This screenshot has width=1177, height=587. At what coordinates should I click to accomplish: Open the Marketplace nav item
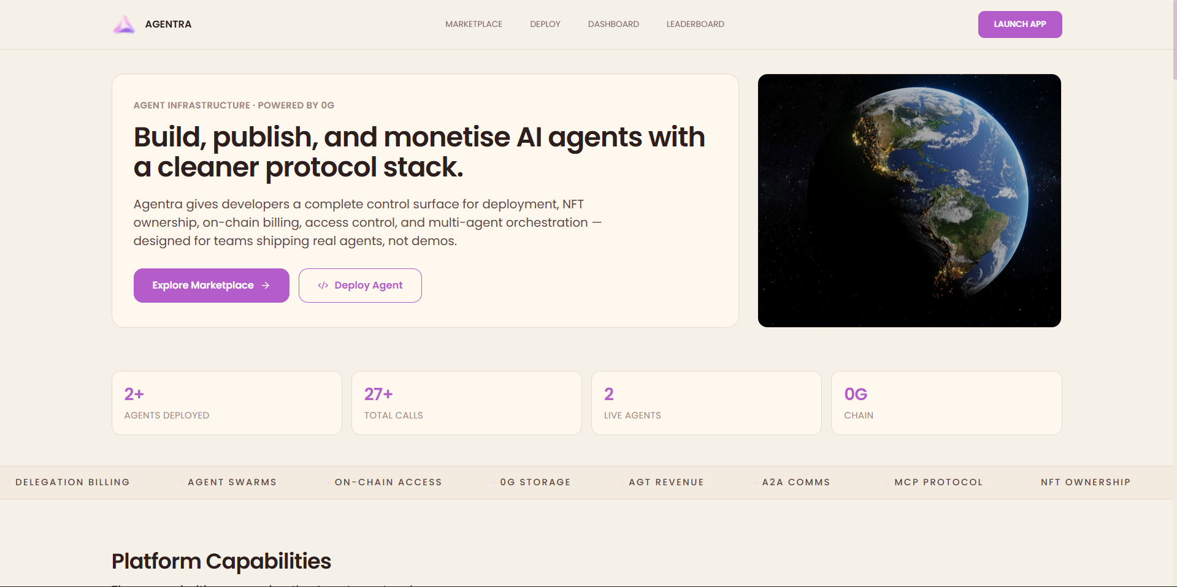(x=473, y=25)
